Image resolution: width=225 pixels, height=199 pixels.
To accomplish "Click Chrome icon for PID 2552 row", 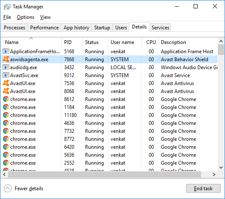I will [6, 163].
